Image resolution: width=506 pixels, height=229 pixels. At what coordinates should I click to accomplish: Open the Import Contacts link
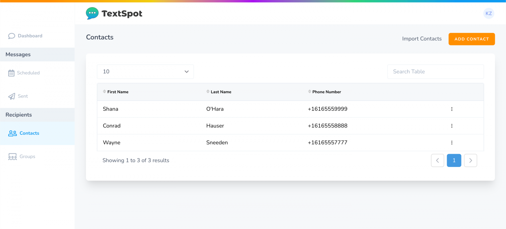[422, 38]
